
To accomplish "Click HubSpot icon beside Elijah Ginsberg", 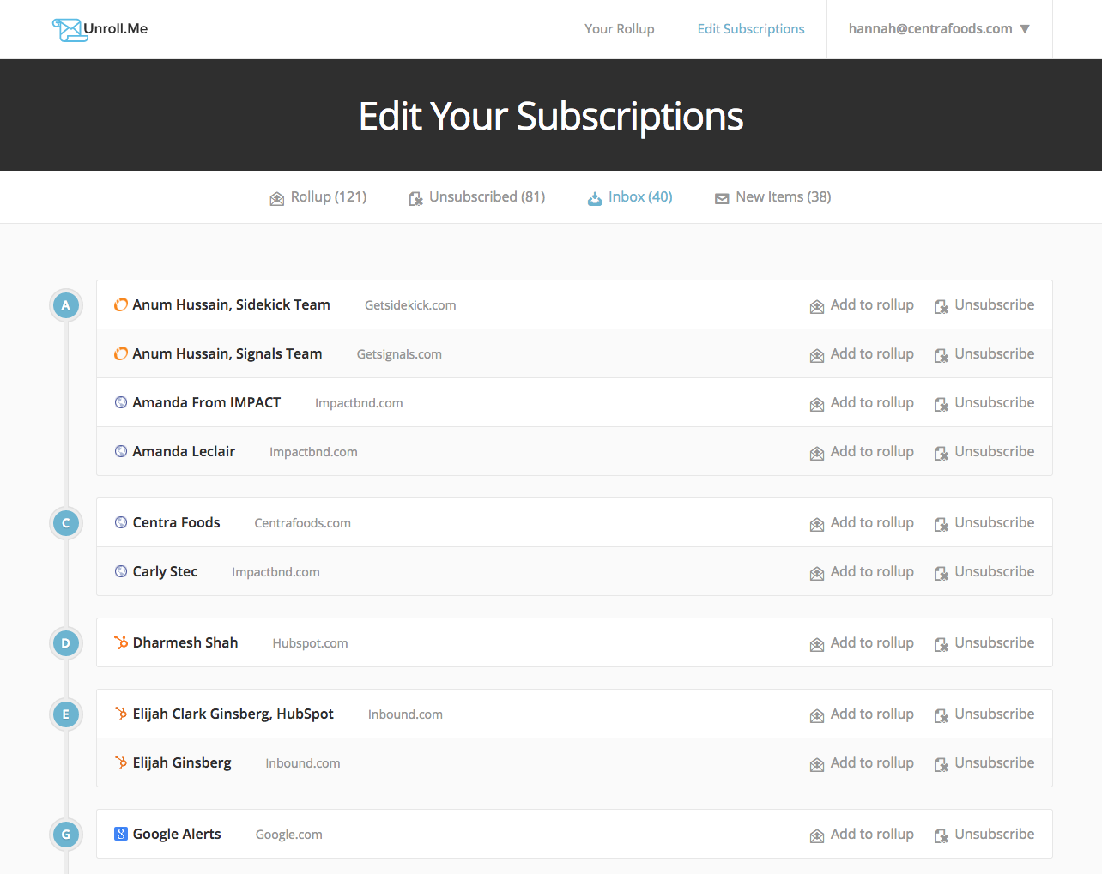I will pyautogui.click(x=121, y=762).
